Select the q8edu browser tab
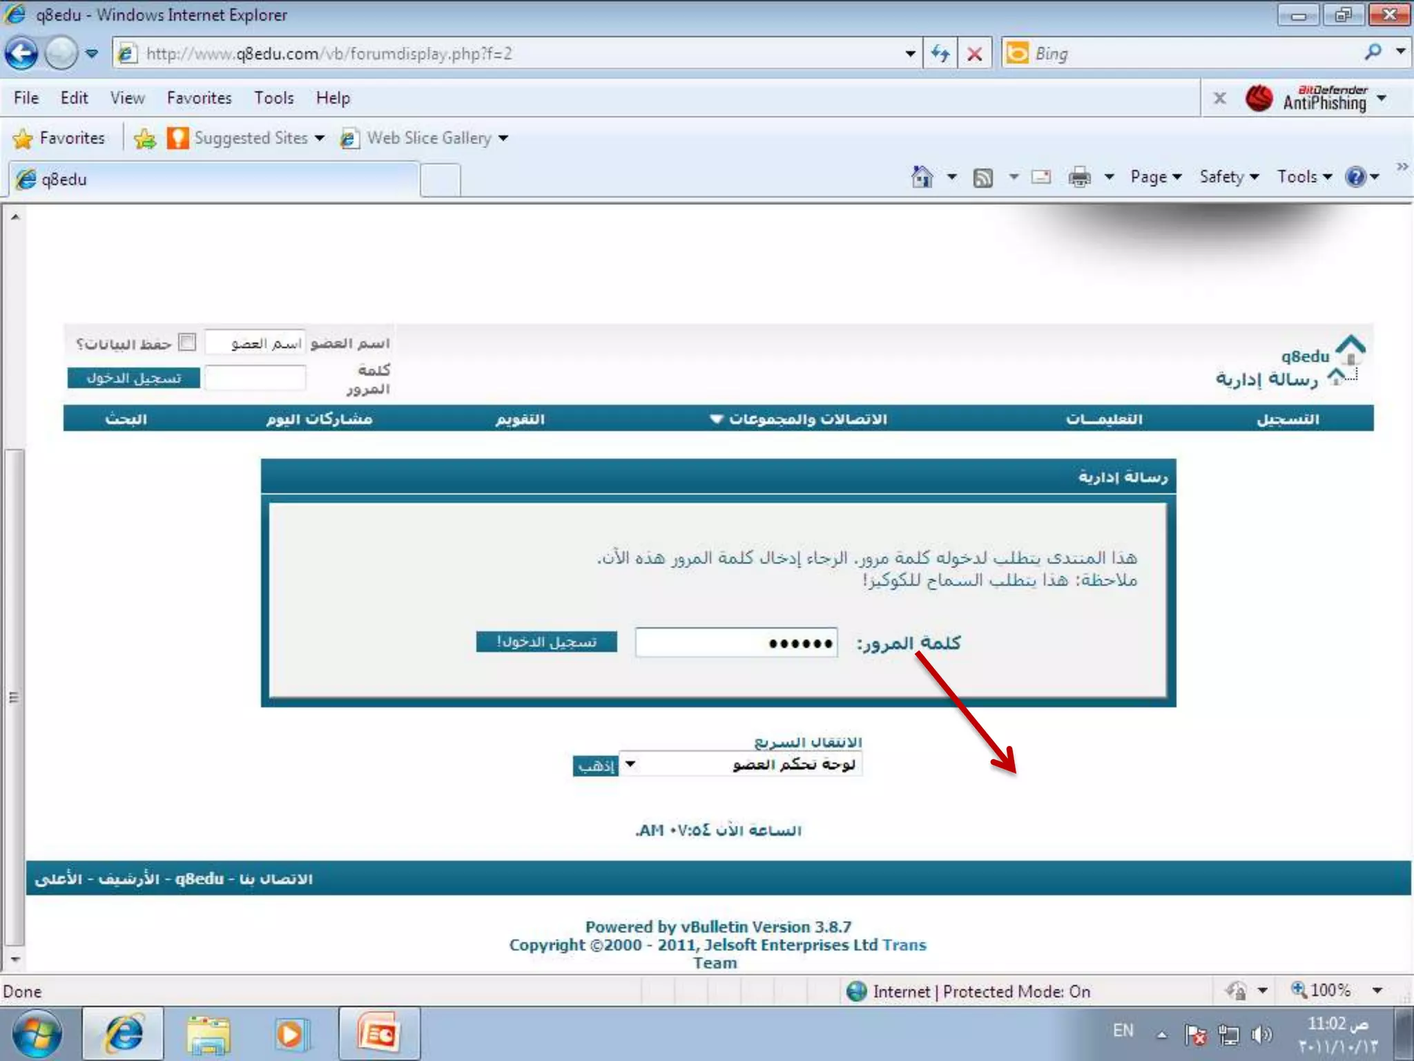 point(214,180)
